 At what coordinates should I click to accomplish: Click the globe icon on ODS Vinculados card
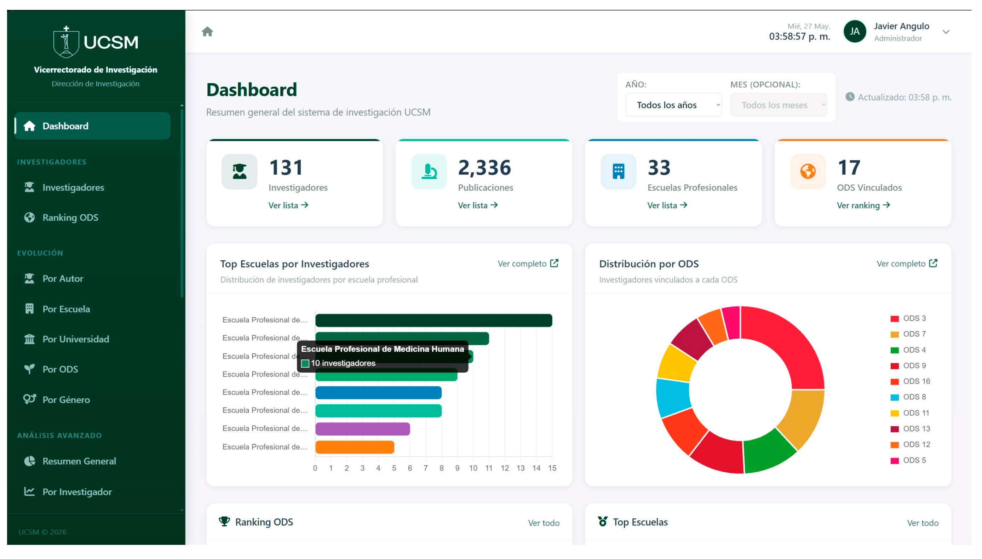click(808, 171)
